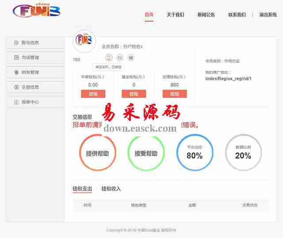Click the middle verification icon beside phone
Viewport: 283px width, 238px height.
click(120, 58)
